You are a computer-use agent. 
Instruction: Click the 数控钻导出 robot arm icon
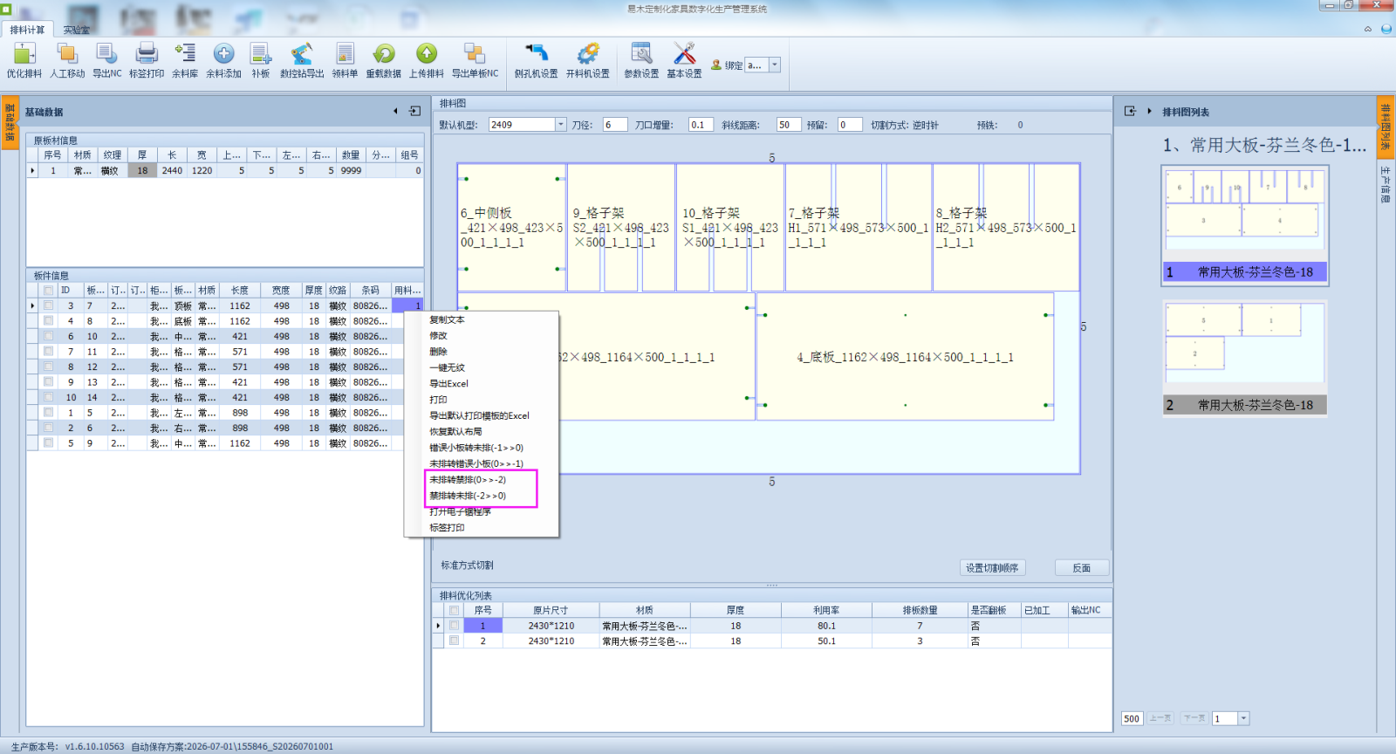pyautogui.click(x=302, y=54)
